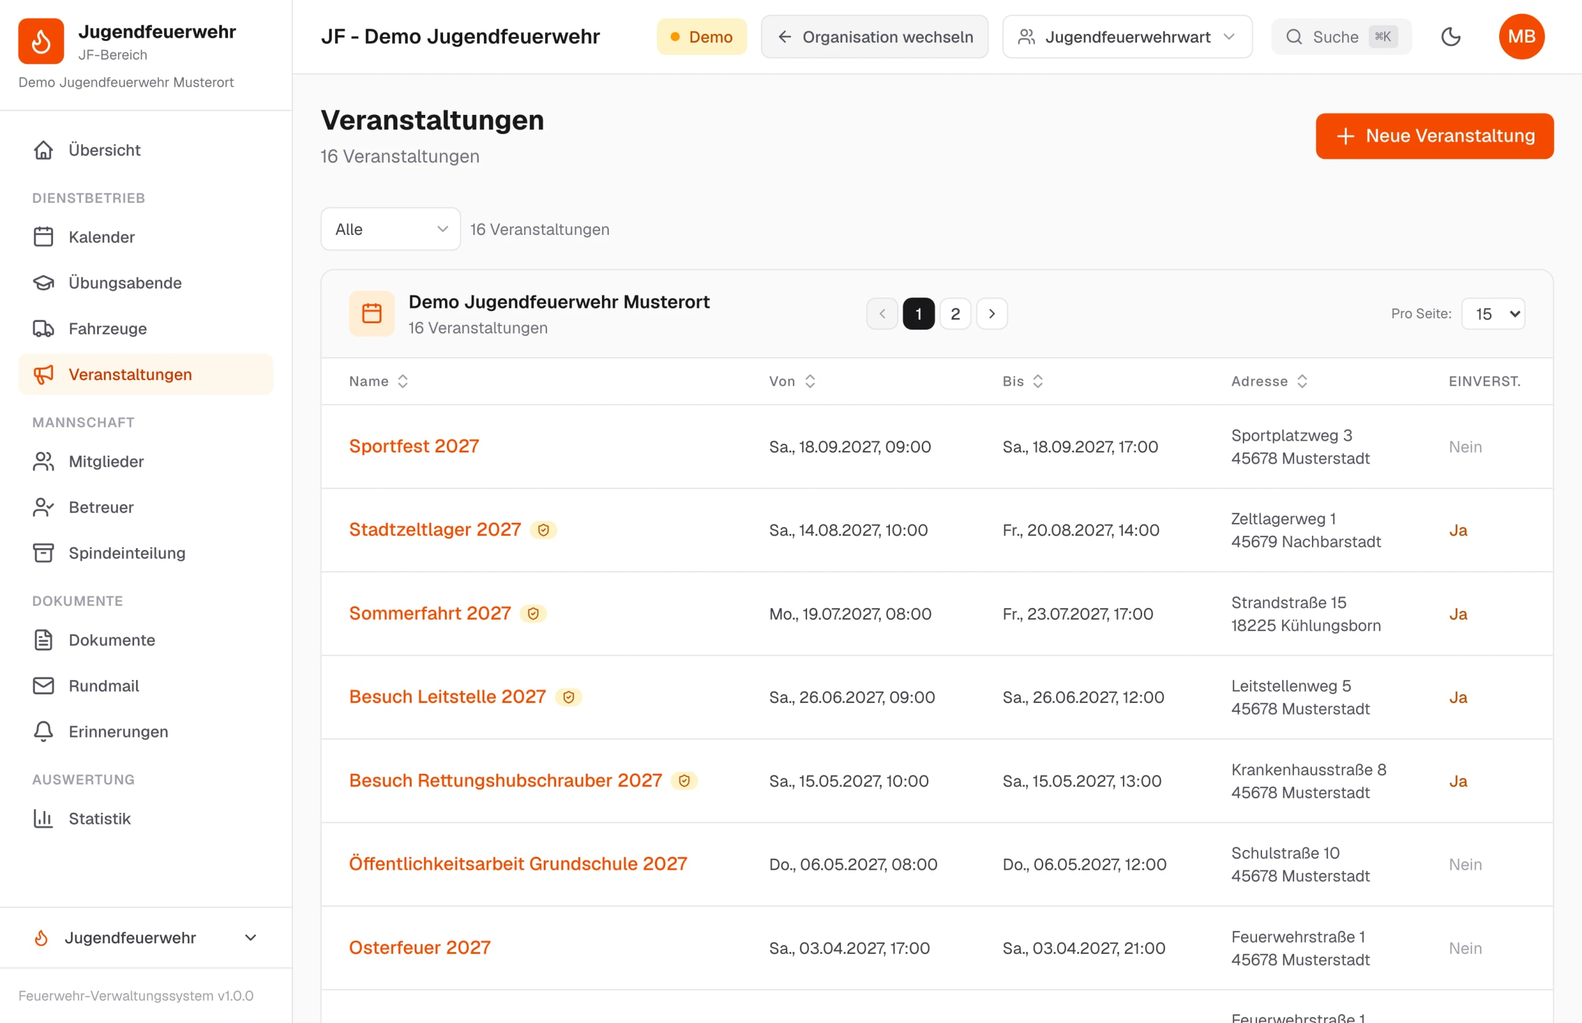Open Fahrzeuge section
The height and width of the screenshot is (1023, 1582).
145,329
